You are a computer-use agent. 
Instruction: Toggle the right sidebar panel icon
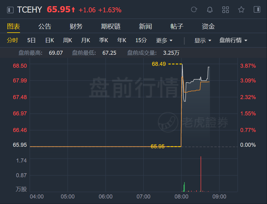[x=257, y=10]
